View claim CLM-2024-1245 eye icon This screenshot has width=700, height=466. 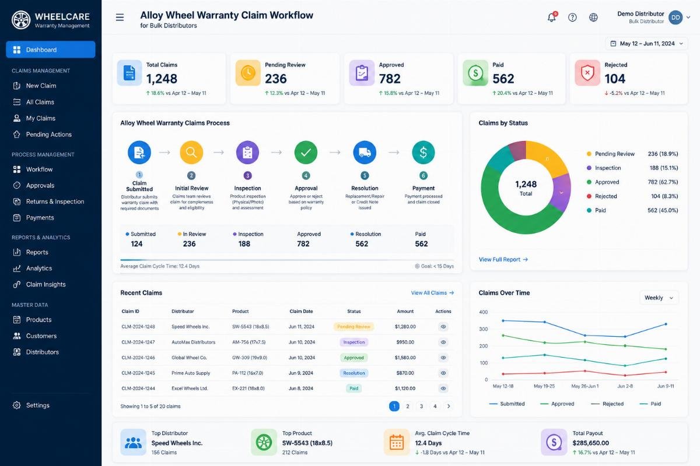click(x=443, y=373)
